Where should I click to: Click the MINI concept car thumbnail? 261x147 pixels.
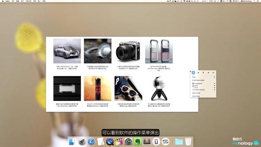(67, 51)
